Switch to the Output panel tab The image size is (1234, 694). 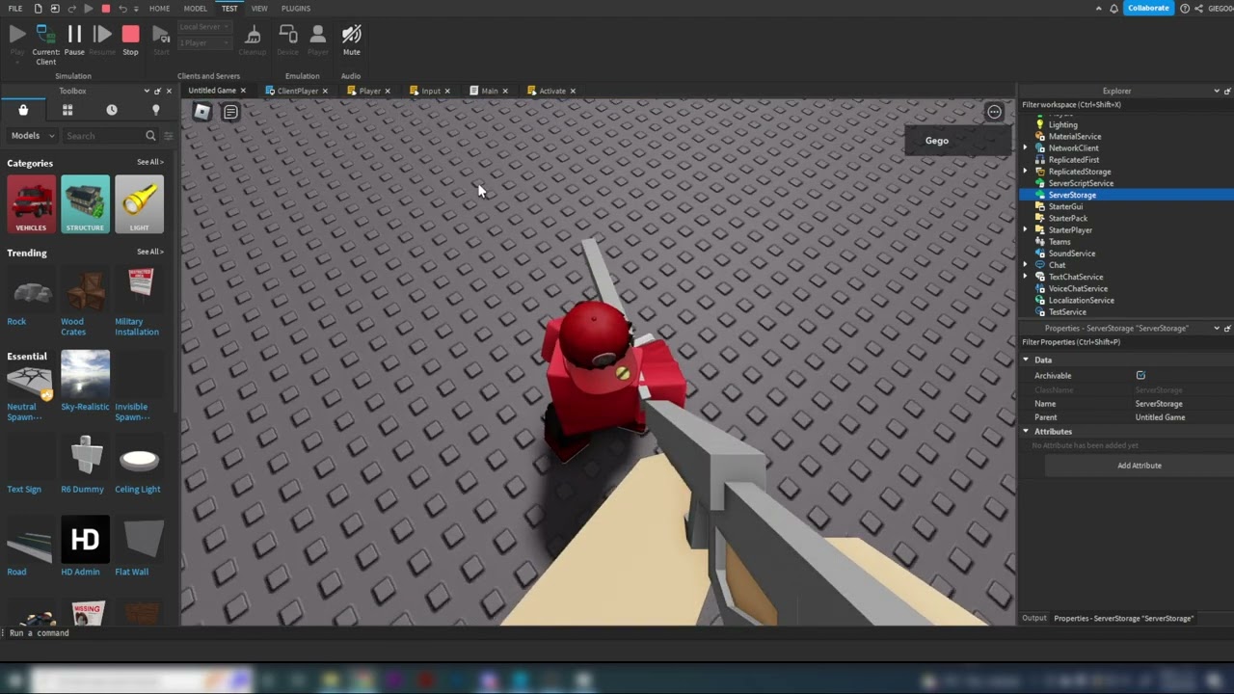coord(1033,618)
